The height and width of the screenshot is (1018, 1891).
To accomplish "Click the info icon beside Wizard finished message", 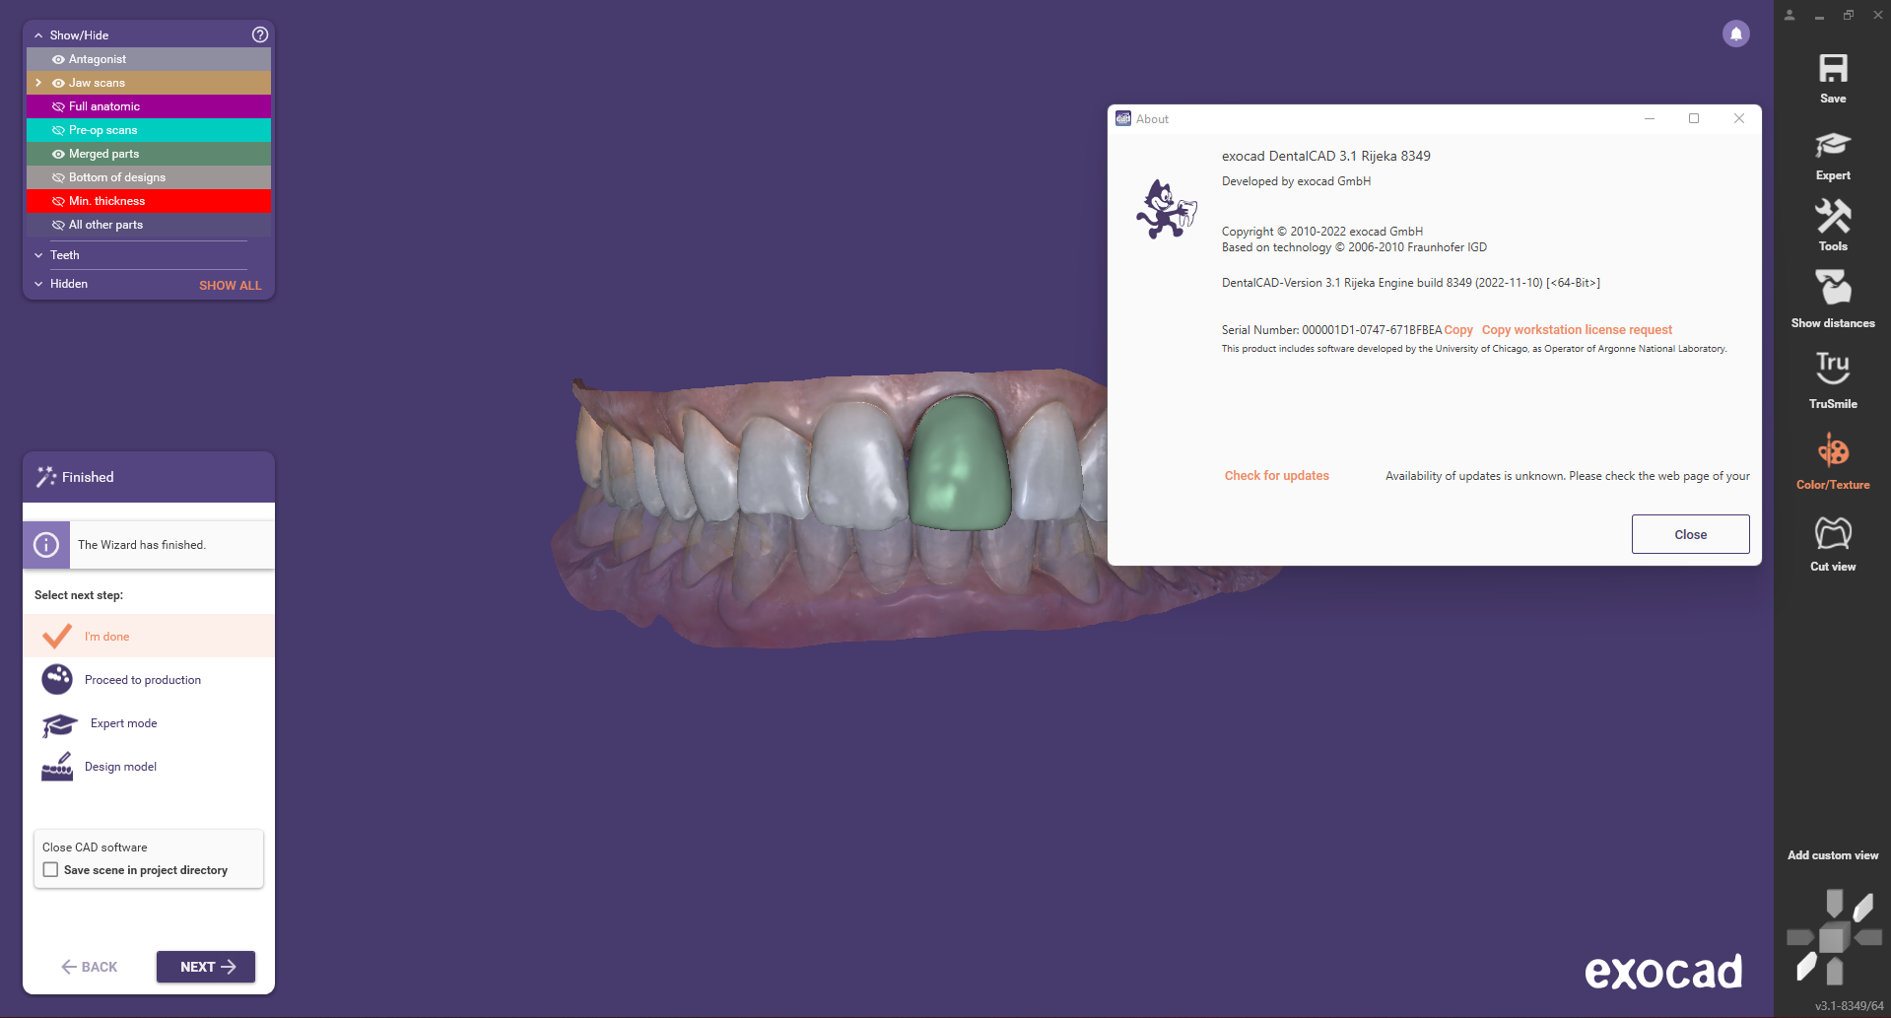I will pos(46,545).
